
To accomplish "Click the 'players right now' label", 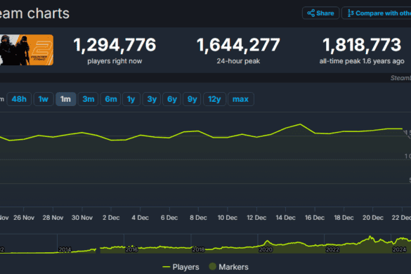I will point(115,61).
